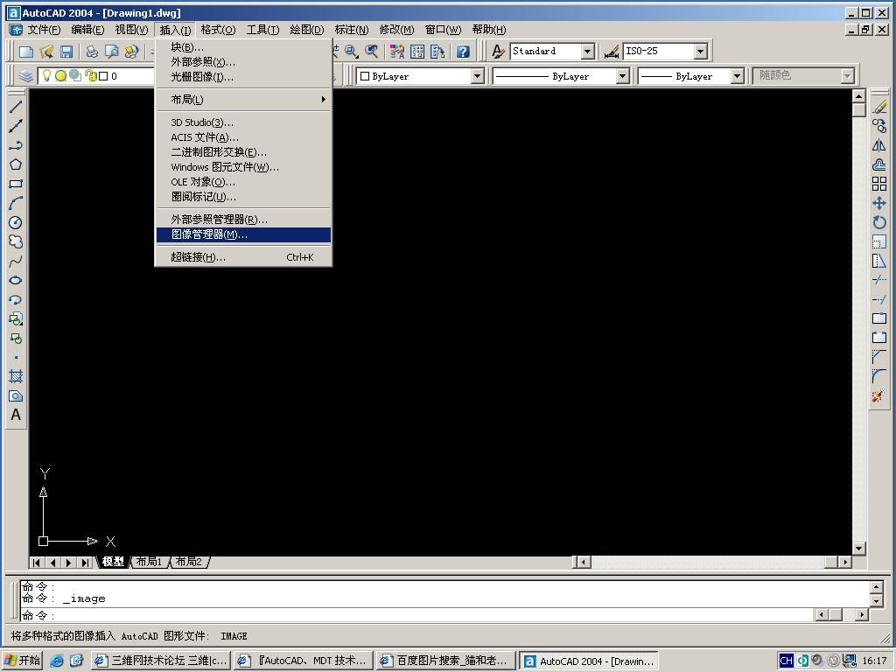Choose 3D Studio(3)... menu item
This screenshot has width=896, height=672.
pyautogui.click(x=243, y=122)
